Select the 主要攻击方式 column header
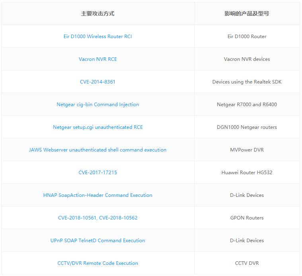 (x=97, y=14)
